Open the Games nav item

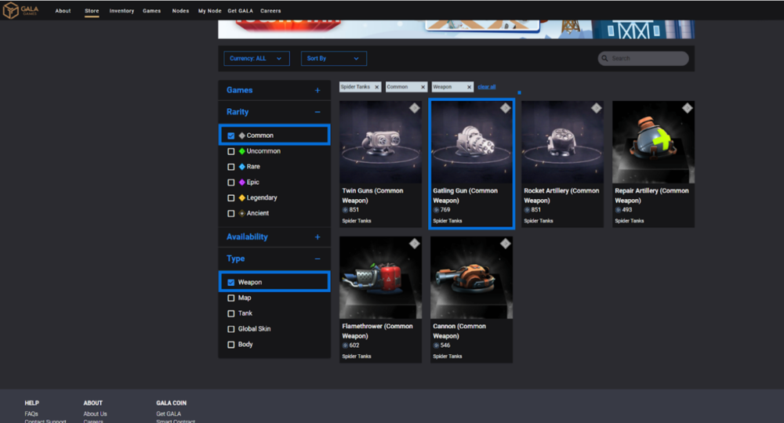click(x=151, y=10)
